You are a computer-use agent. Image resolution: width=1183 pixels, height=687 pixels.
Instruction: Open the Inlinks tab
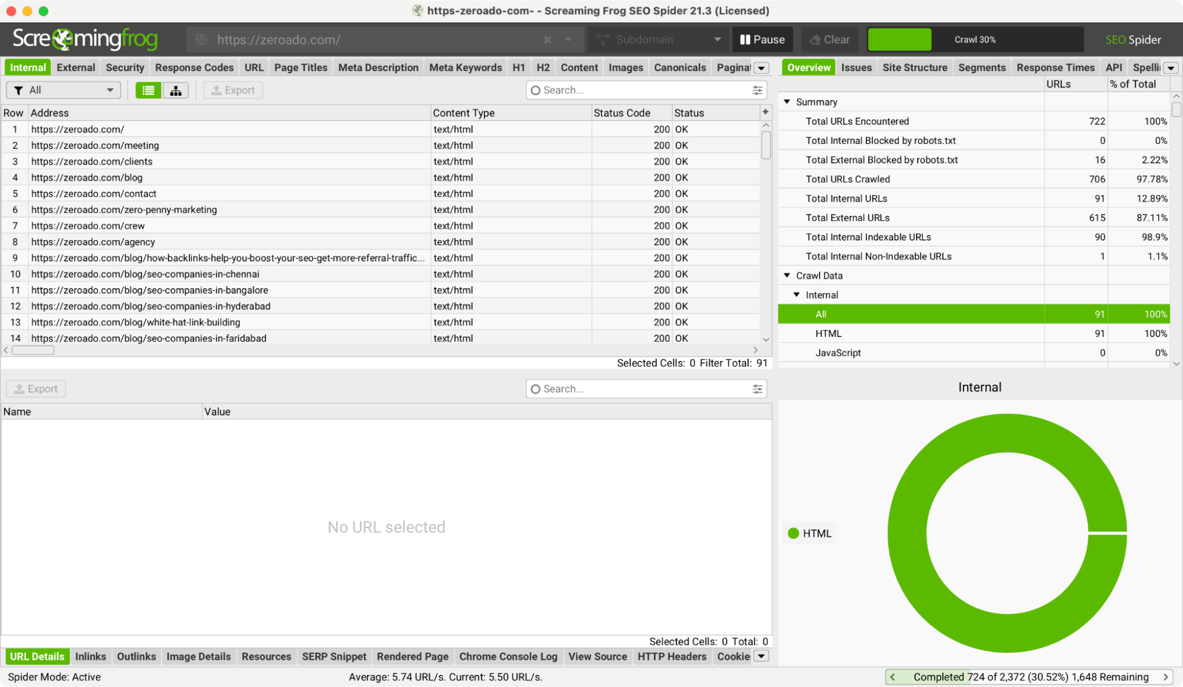(91, 656)
